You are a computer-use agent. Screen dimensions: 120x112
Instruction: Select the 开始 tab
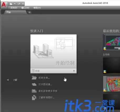point(15,12)
